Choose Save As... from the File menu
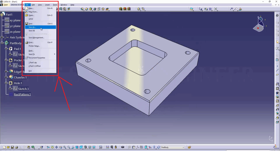 click(32, 27)
